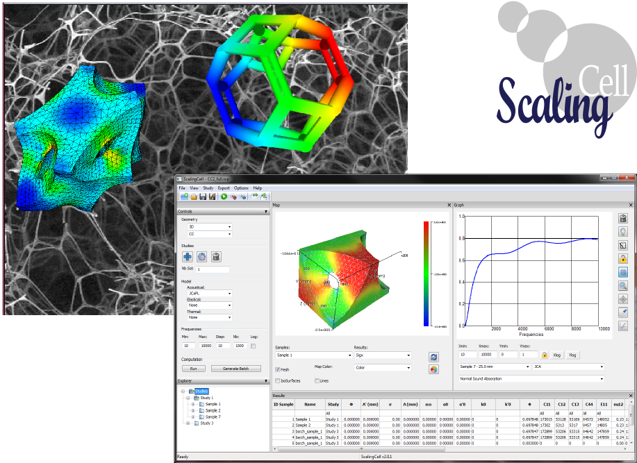This screenshot has width=637, height=463.
Task: Open the 3D geometry dropdown
Action: pyautogui.click(x=210, y=227)
